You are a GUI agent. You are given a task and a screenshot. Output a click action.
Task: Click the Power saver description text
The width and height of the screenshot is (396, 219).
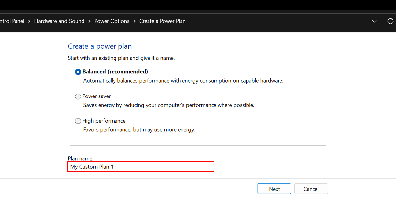pyautogui.click(x=169, y=105)
